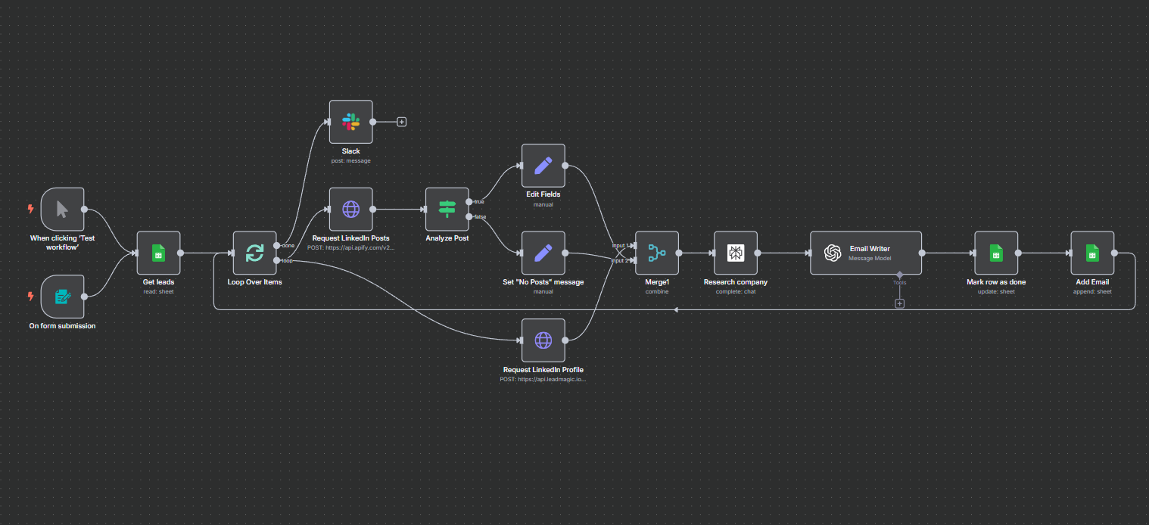Click the Input 1 connector on Merge1
The width and height of the screenshot is (1149, 525).
[x=633, y=246]
